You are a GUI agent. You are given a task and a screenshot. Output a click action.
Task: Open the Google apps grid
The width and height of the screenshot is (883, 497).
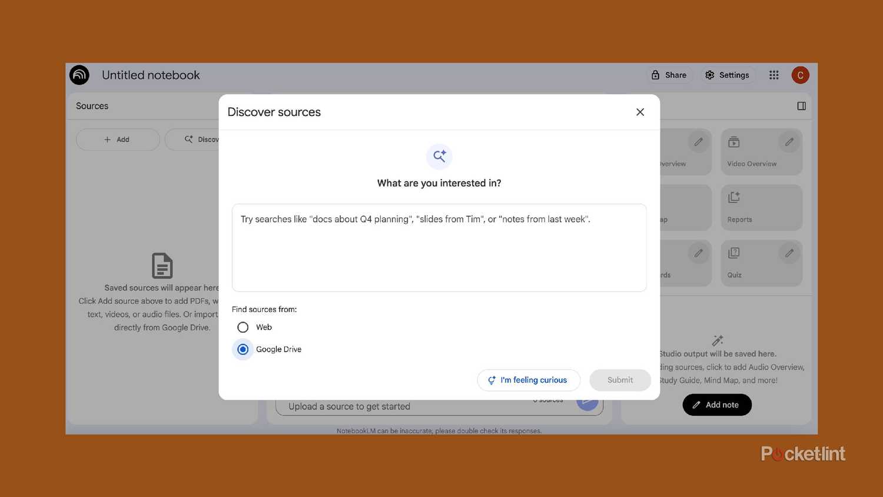click(774, 75)
